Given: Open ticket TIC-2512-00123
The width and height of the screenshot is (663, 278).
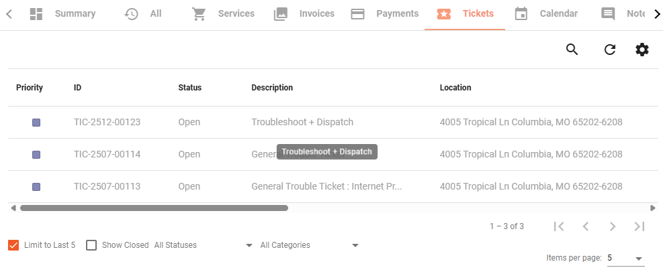Looking at the screenshot, I should pos(107,123).
